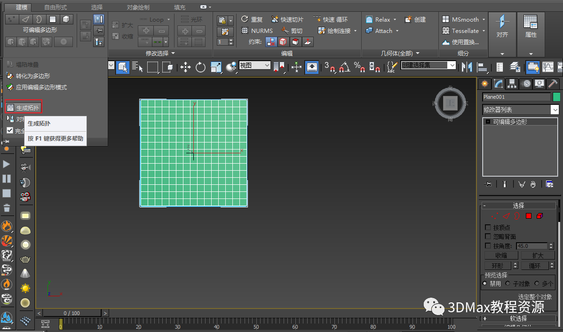This screenshot has height=332, width=563.
Task: Select red Polygon icon in Selection rollout
Action: click(529, 216)
